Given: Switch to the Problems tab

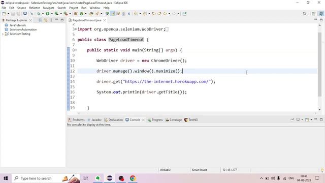Looking at the screenshot, I should click(76, 120).
